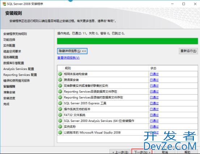Open 已通过 link for 现有群集实例 rule
This screenshot has width=200, height=154.
point(154,86)
